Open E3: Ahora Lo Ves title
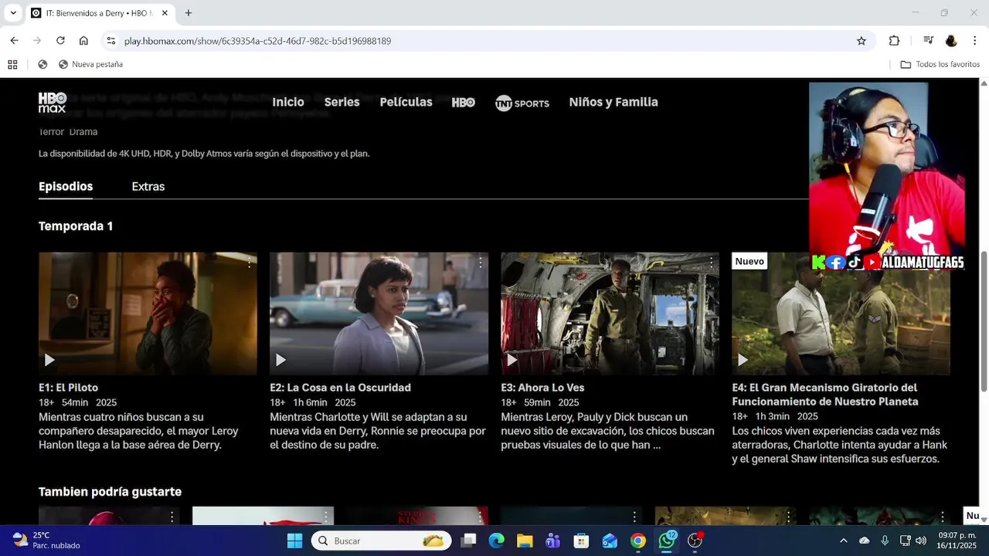The image size is (989, 556). pos(542,388)
